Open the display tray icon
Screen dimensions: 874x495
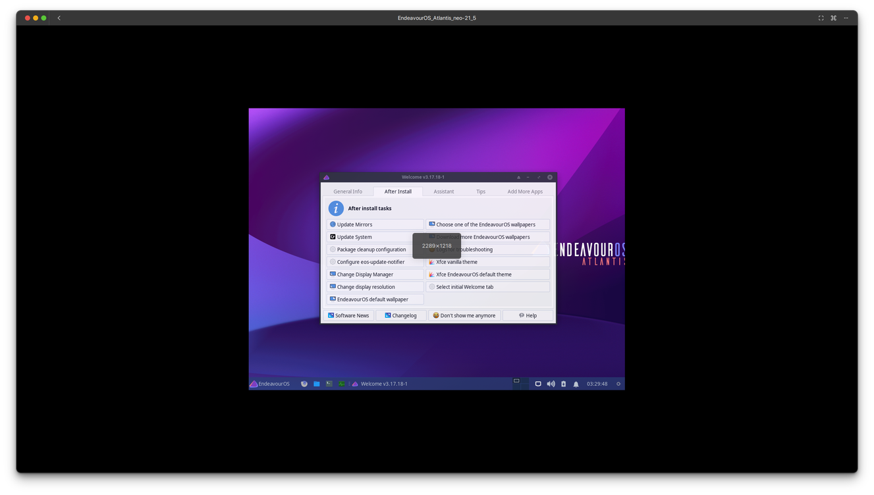click(x=538, y=384)
